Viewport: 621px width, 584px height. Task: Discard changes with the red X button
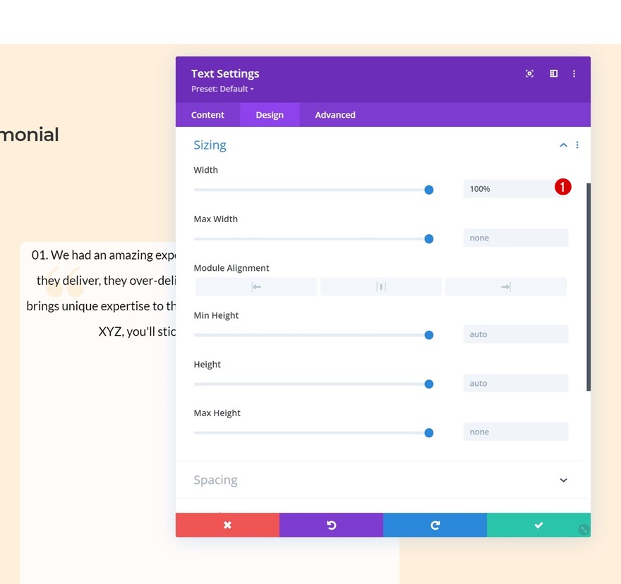tap(227, 525)
